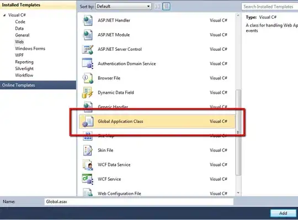The width and height of the screenshot is (298, 220).
Task: Click the scroll down arrow of template list
Action: [238, 193]
